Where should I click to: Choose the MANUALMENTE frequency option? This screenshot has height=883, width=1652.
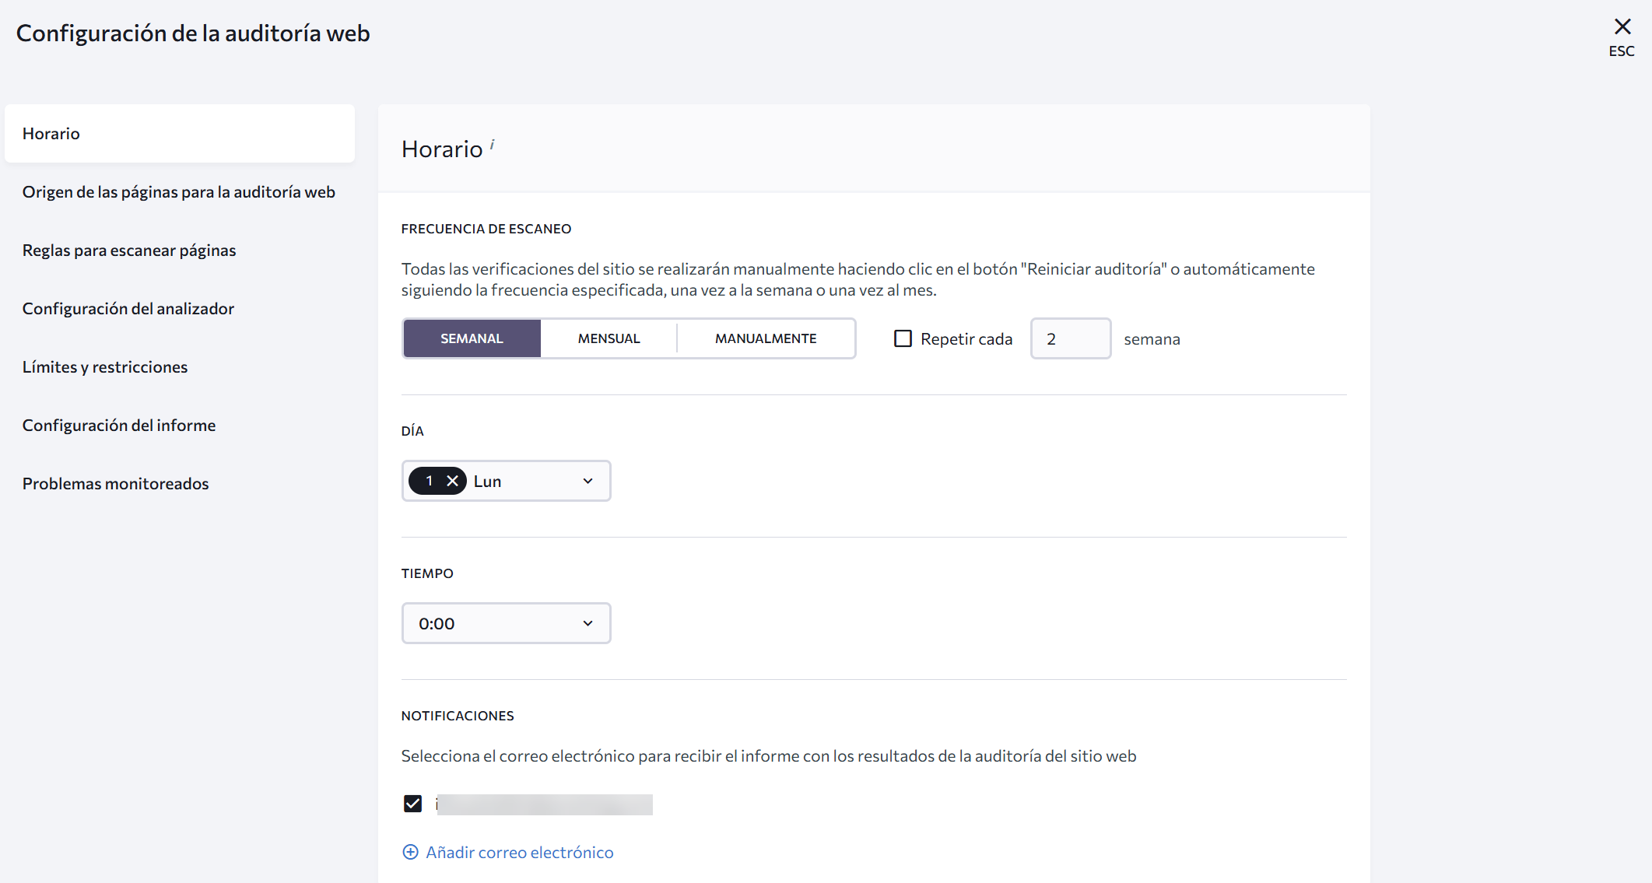point(766,338)
